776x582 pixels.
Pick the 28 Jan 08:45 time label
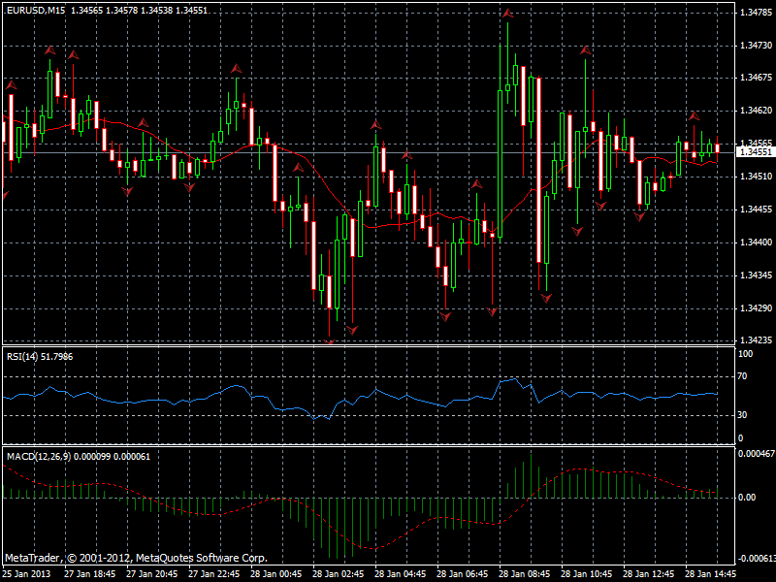coord(524,574)
